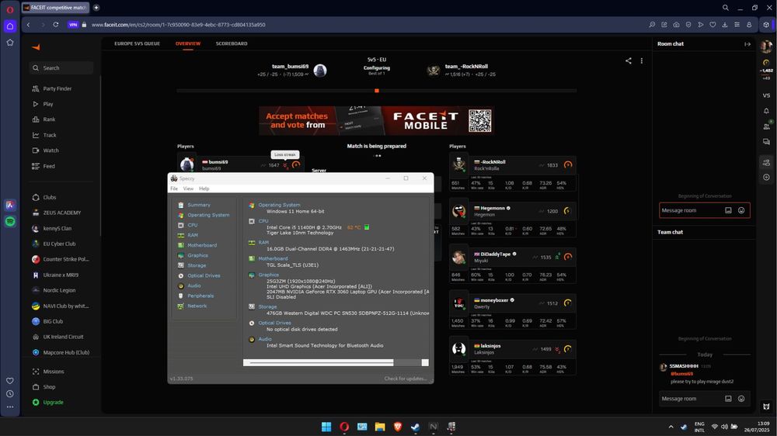Click Check for updates in Speccy

pos(406,379)
